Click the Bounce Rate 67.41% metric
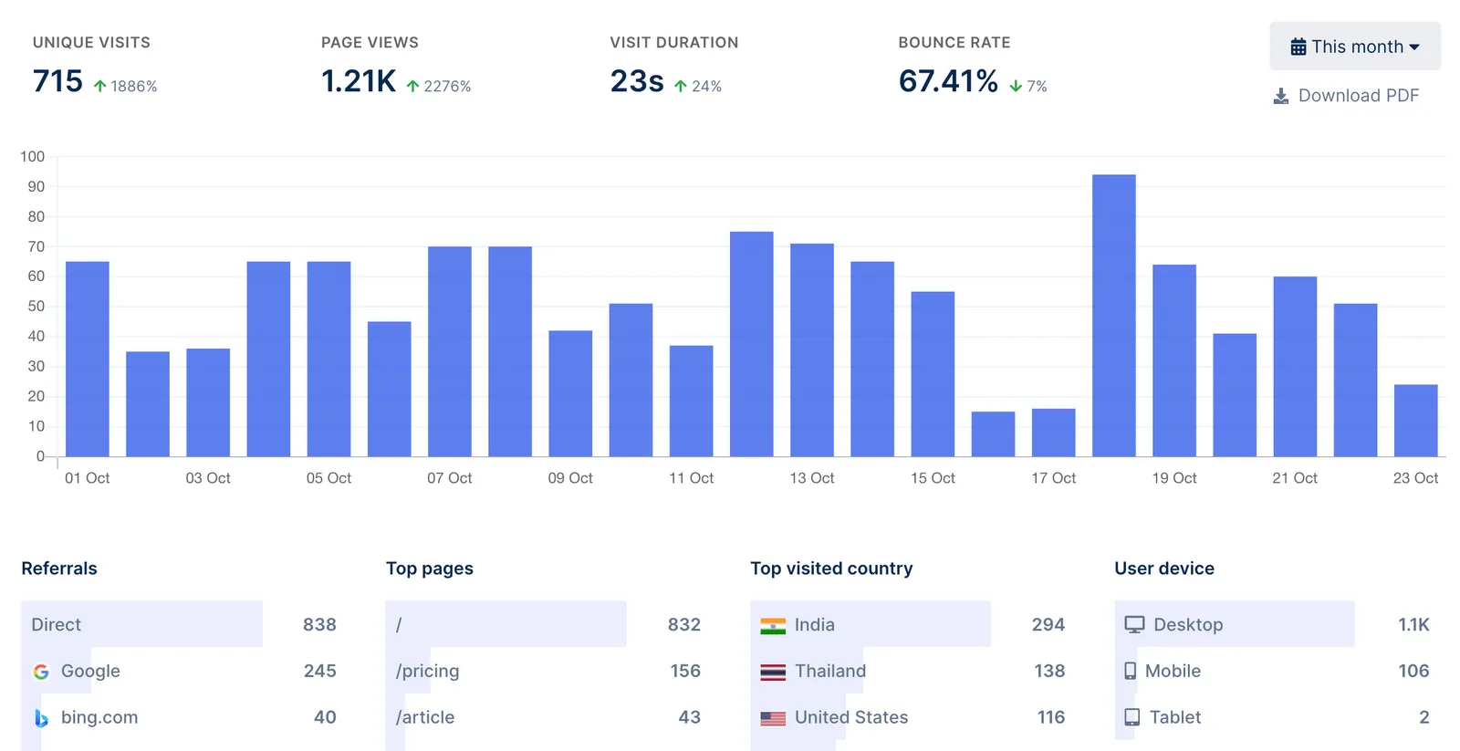This screenshot has height=751, width=1460. 948,81
